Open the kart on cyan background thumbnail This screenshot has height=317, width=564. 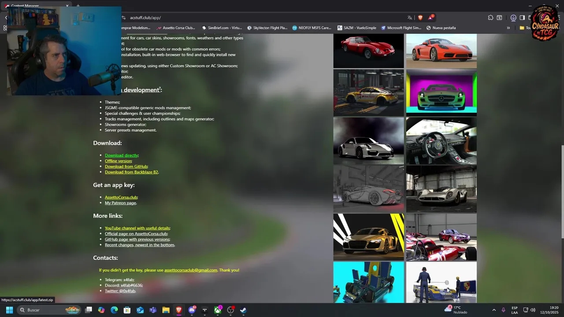coord(368,282)
